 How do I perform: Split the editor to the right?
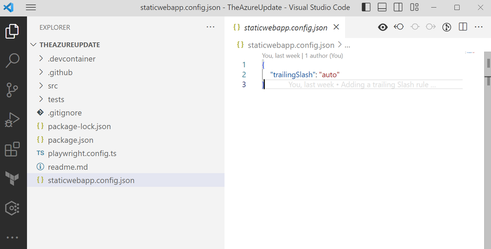tap(463, 27)
